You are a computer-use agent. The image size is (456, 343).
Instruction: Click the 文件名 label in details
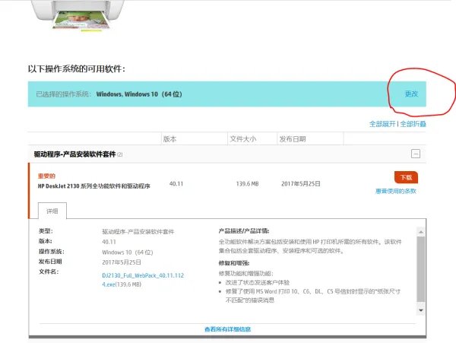[49, 272]
